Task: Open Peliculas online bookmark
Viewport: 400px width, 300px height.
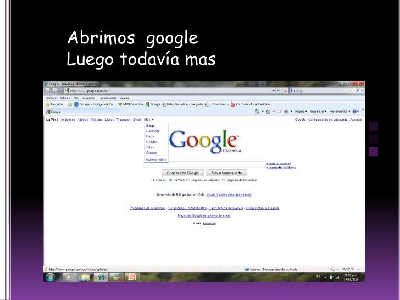Action: click(x=182, y=104)
